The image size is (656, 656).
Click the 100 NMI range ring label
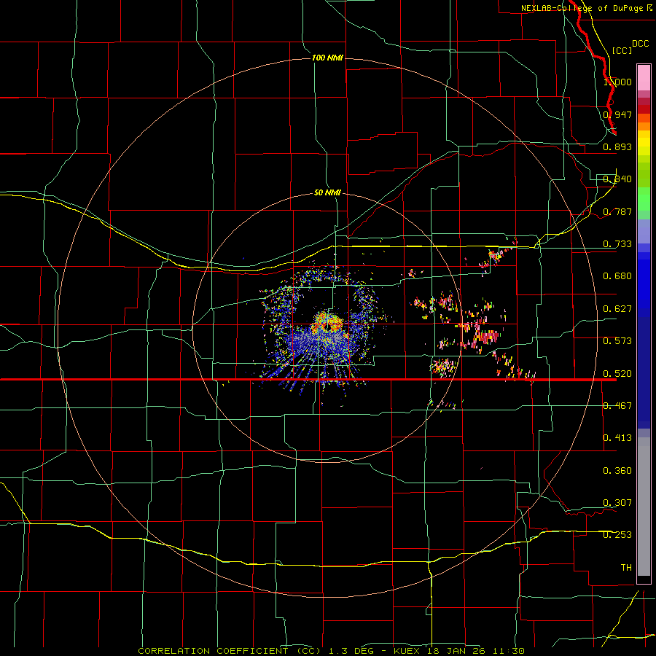(327, 58)
